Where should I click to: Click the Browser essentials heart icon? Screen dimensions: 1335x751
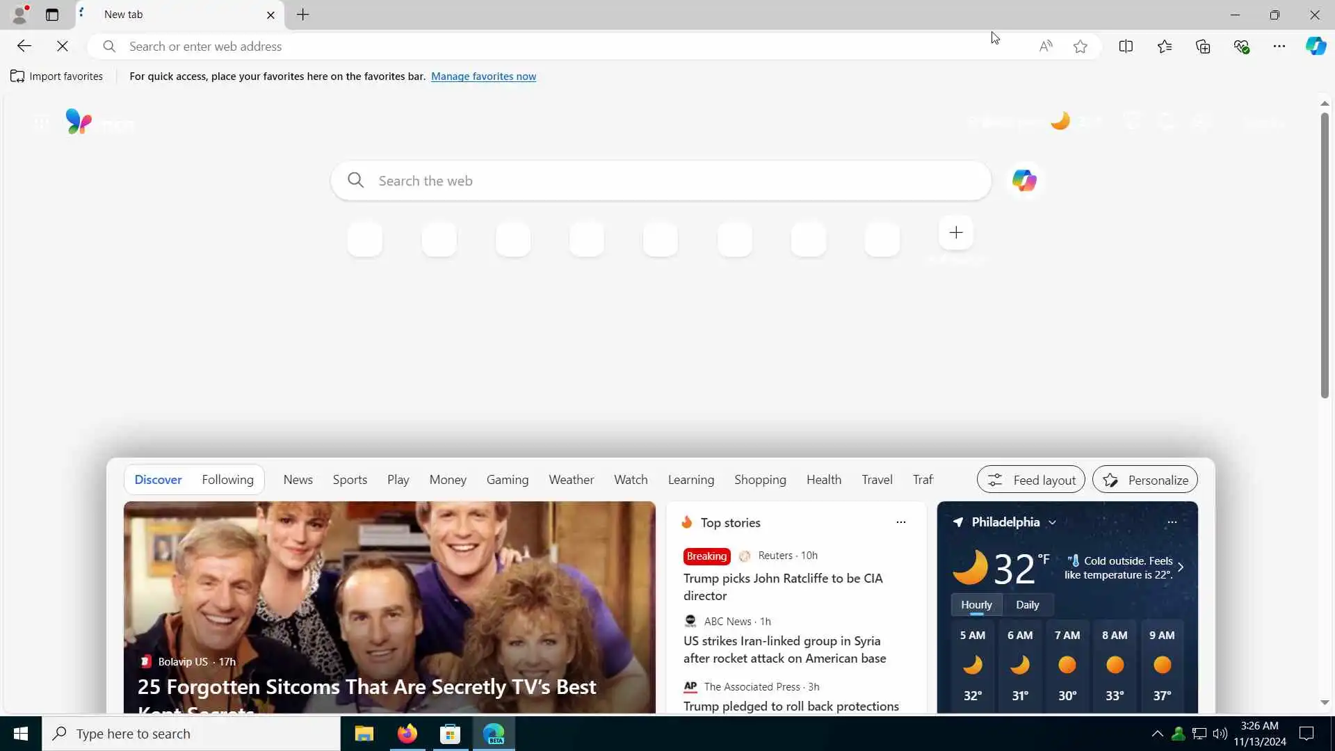coord(1241,46)
